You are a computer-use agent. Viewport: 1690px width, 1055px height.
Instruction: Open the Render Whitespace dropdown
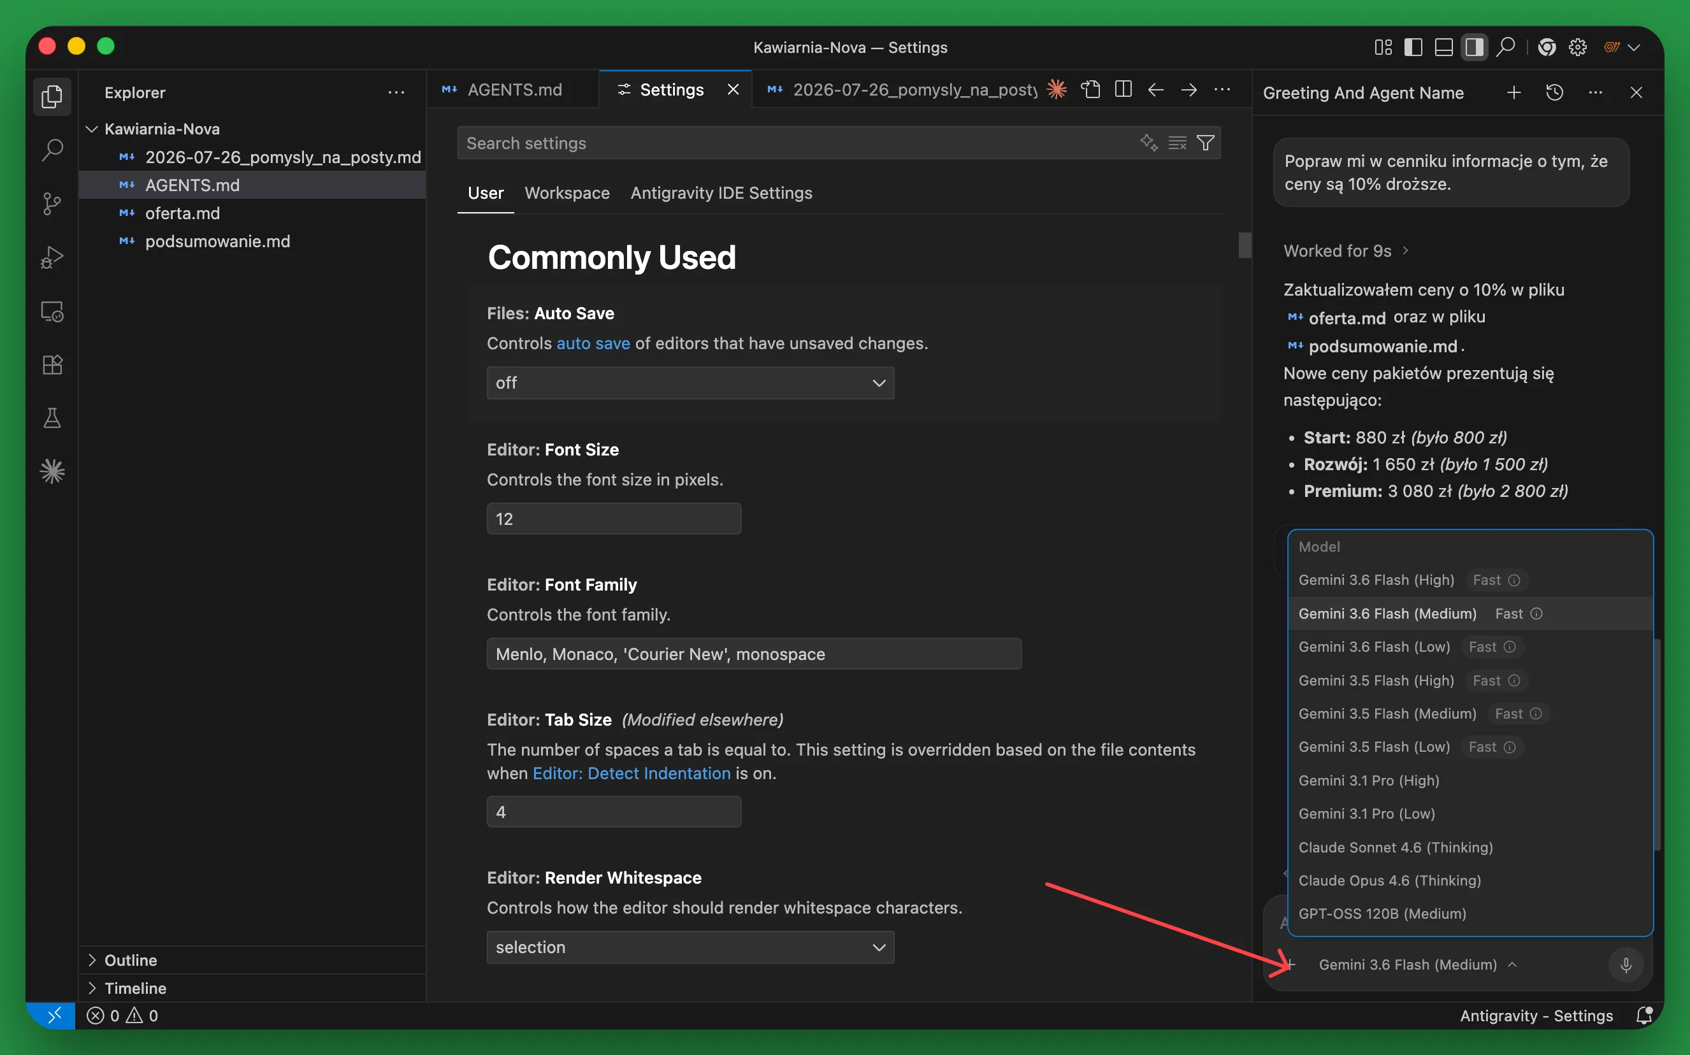coord(690,947)
